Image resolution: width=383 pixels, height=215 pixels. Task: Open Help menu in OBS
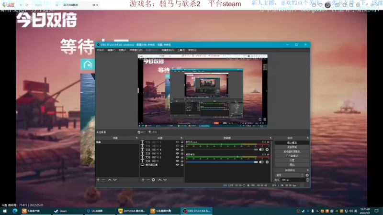click(x=192, y=50)
